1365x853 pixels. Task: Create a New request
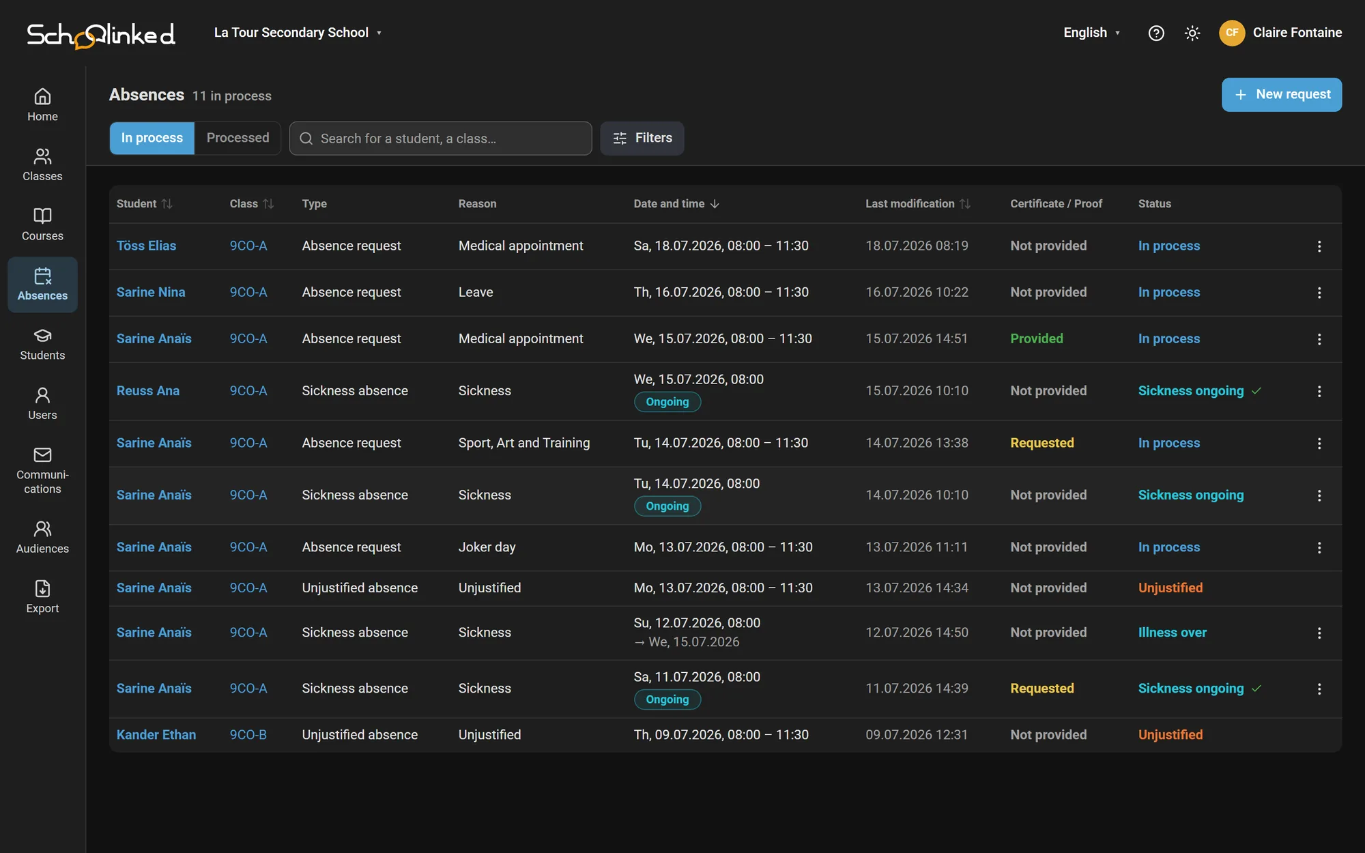1282,95
